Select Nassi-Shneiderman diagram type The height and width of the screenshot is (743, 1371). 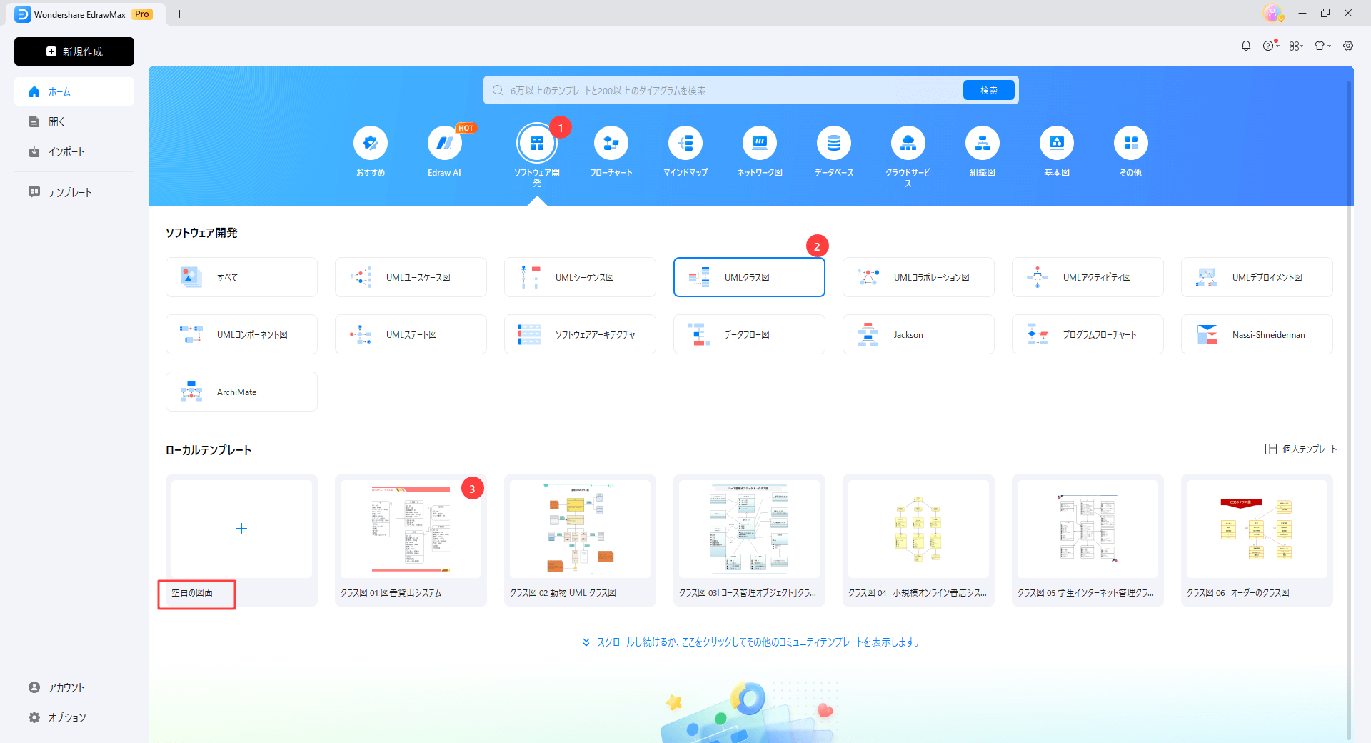(1257, 334)
